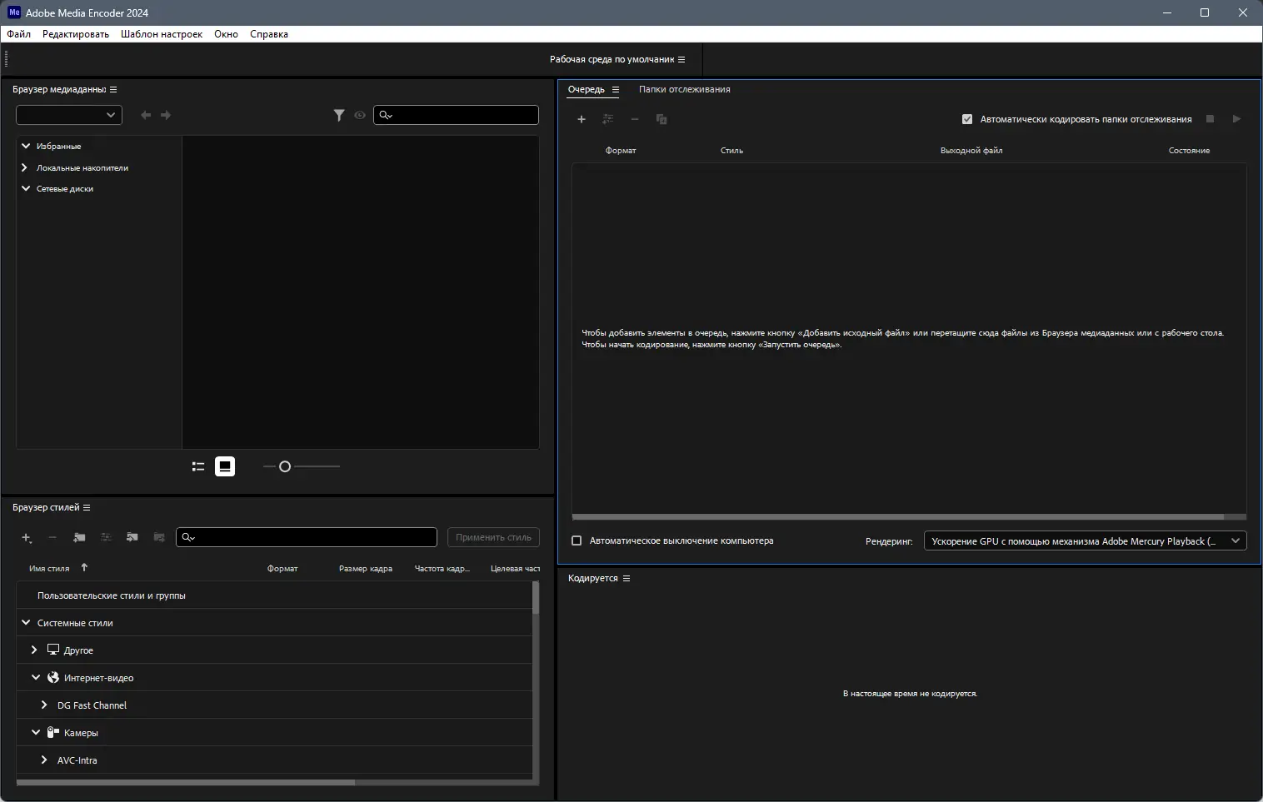Viewport: 1263px width, 802px height.
Task: Click the style browser horizontal scrollbar
Action: point(186,782)
